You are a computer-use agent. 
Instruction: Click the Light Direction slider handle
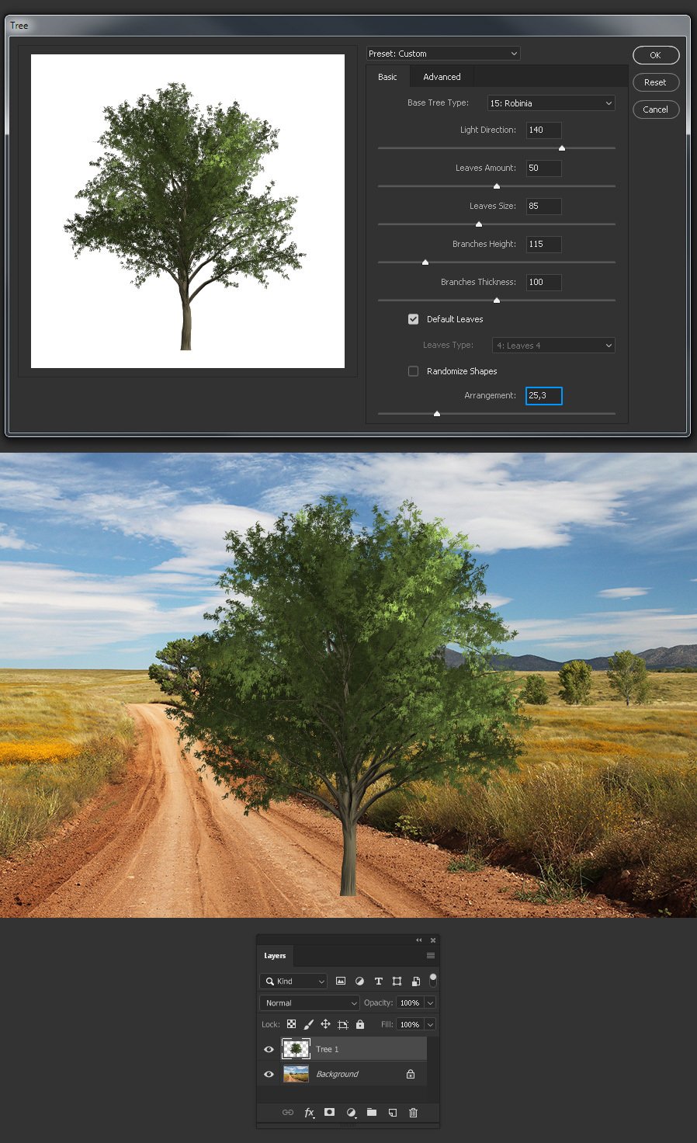pyautogui.click(x=562, y=148)
